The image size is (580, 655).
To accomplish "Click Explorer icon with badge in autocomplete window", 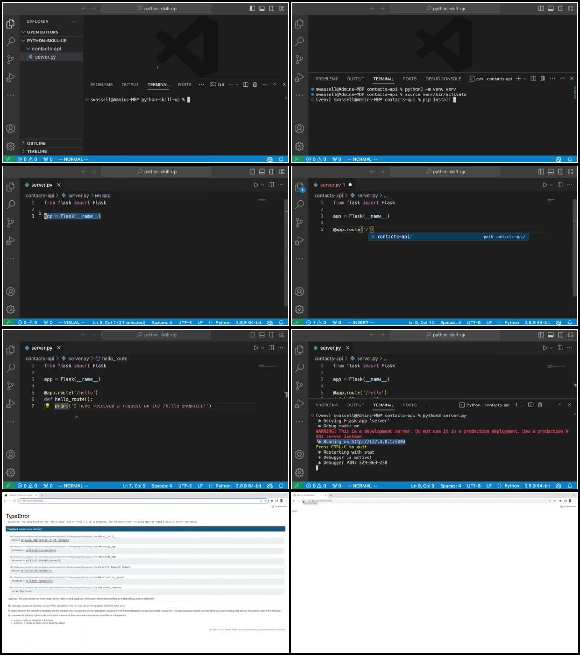I will click(299, 187).
